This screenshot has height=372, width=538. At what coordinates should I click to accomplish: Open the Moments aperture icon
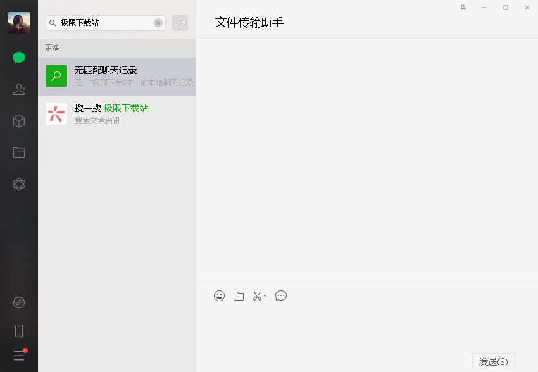tap(19, 184)
